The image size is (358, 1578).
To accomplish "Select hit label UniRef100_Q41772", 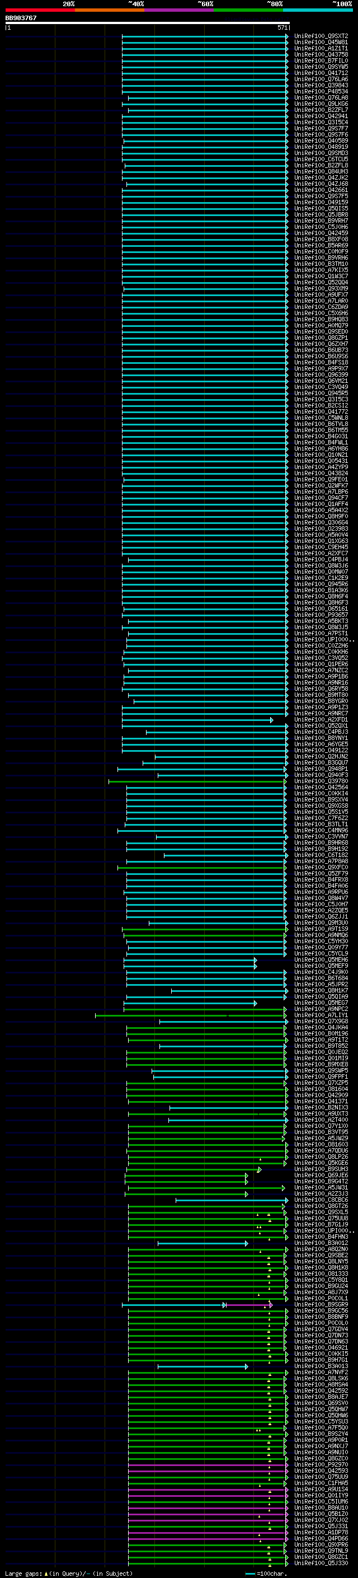I will tap(321, 411).
